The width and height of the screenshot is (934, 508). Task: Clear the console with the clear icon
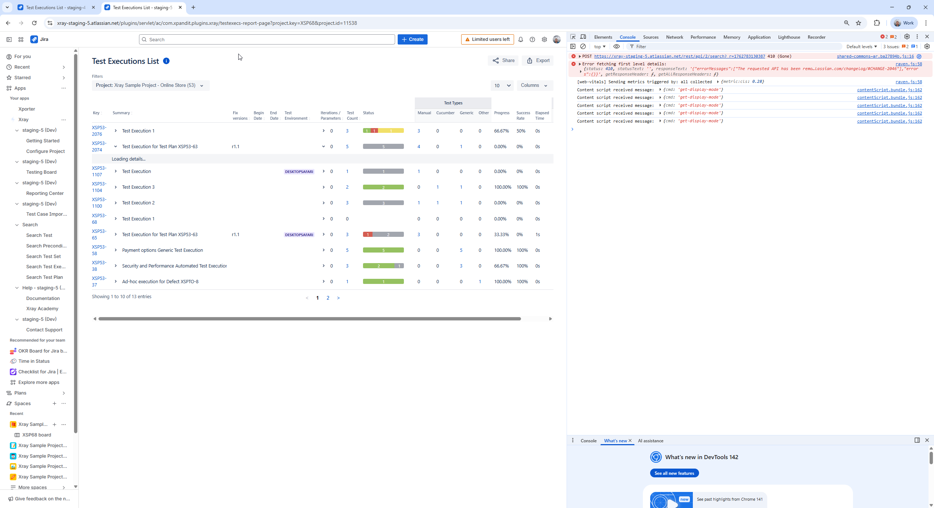(x=583, y=46)
